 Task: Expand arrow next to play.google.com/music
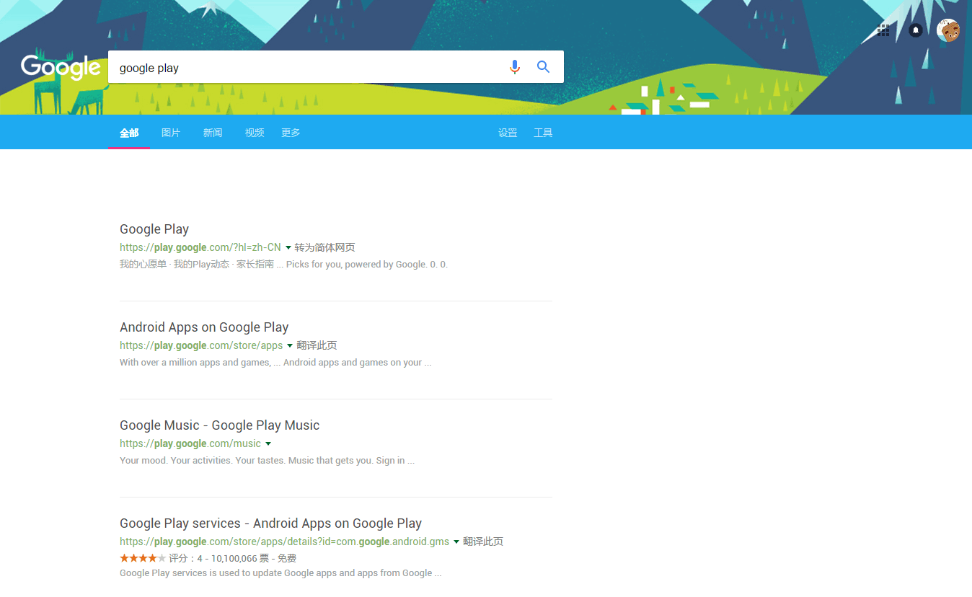[268, 444]
